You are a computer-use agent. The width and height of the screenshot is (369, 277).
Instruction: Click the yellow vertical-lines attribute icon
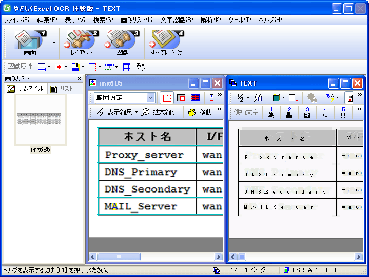coord(76,67)
